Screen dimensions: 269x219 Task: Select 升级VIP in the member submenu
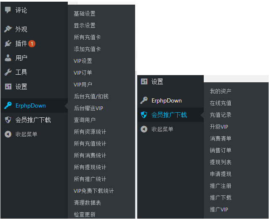pyautogui.click(x=219, y=127)
